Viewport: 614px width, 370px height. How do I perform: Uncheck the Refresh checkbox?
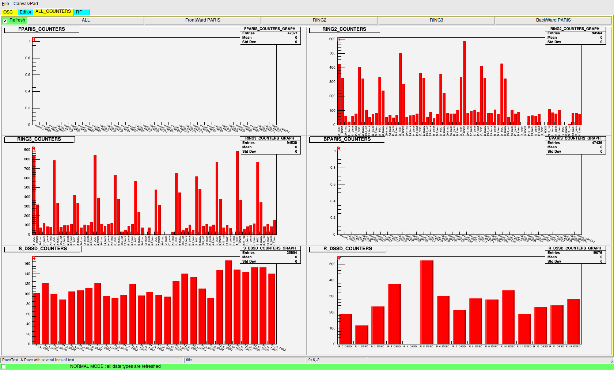(4, 20)
